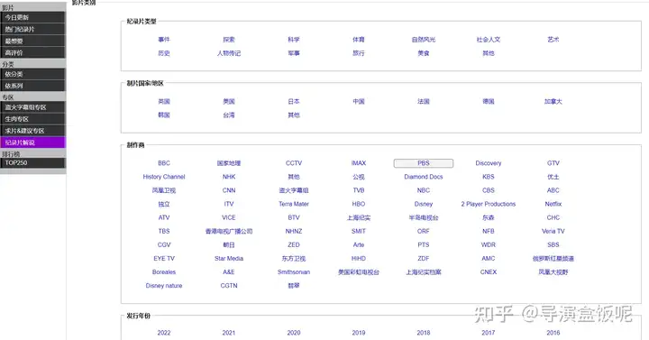
Task: Open History Channel producer link
Action: (164, 177)
